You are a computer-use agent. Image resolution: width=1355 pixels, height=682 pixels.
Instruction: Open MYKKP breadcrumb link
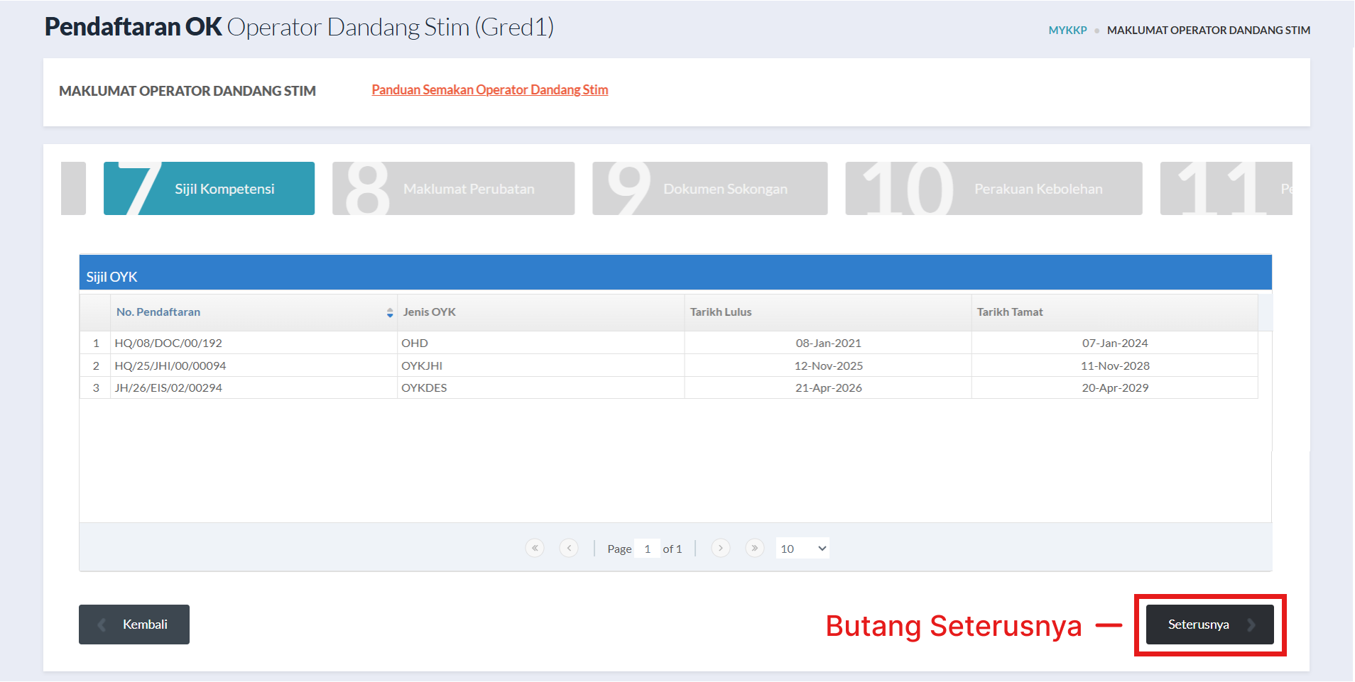click(x=1067, y=30)
